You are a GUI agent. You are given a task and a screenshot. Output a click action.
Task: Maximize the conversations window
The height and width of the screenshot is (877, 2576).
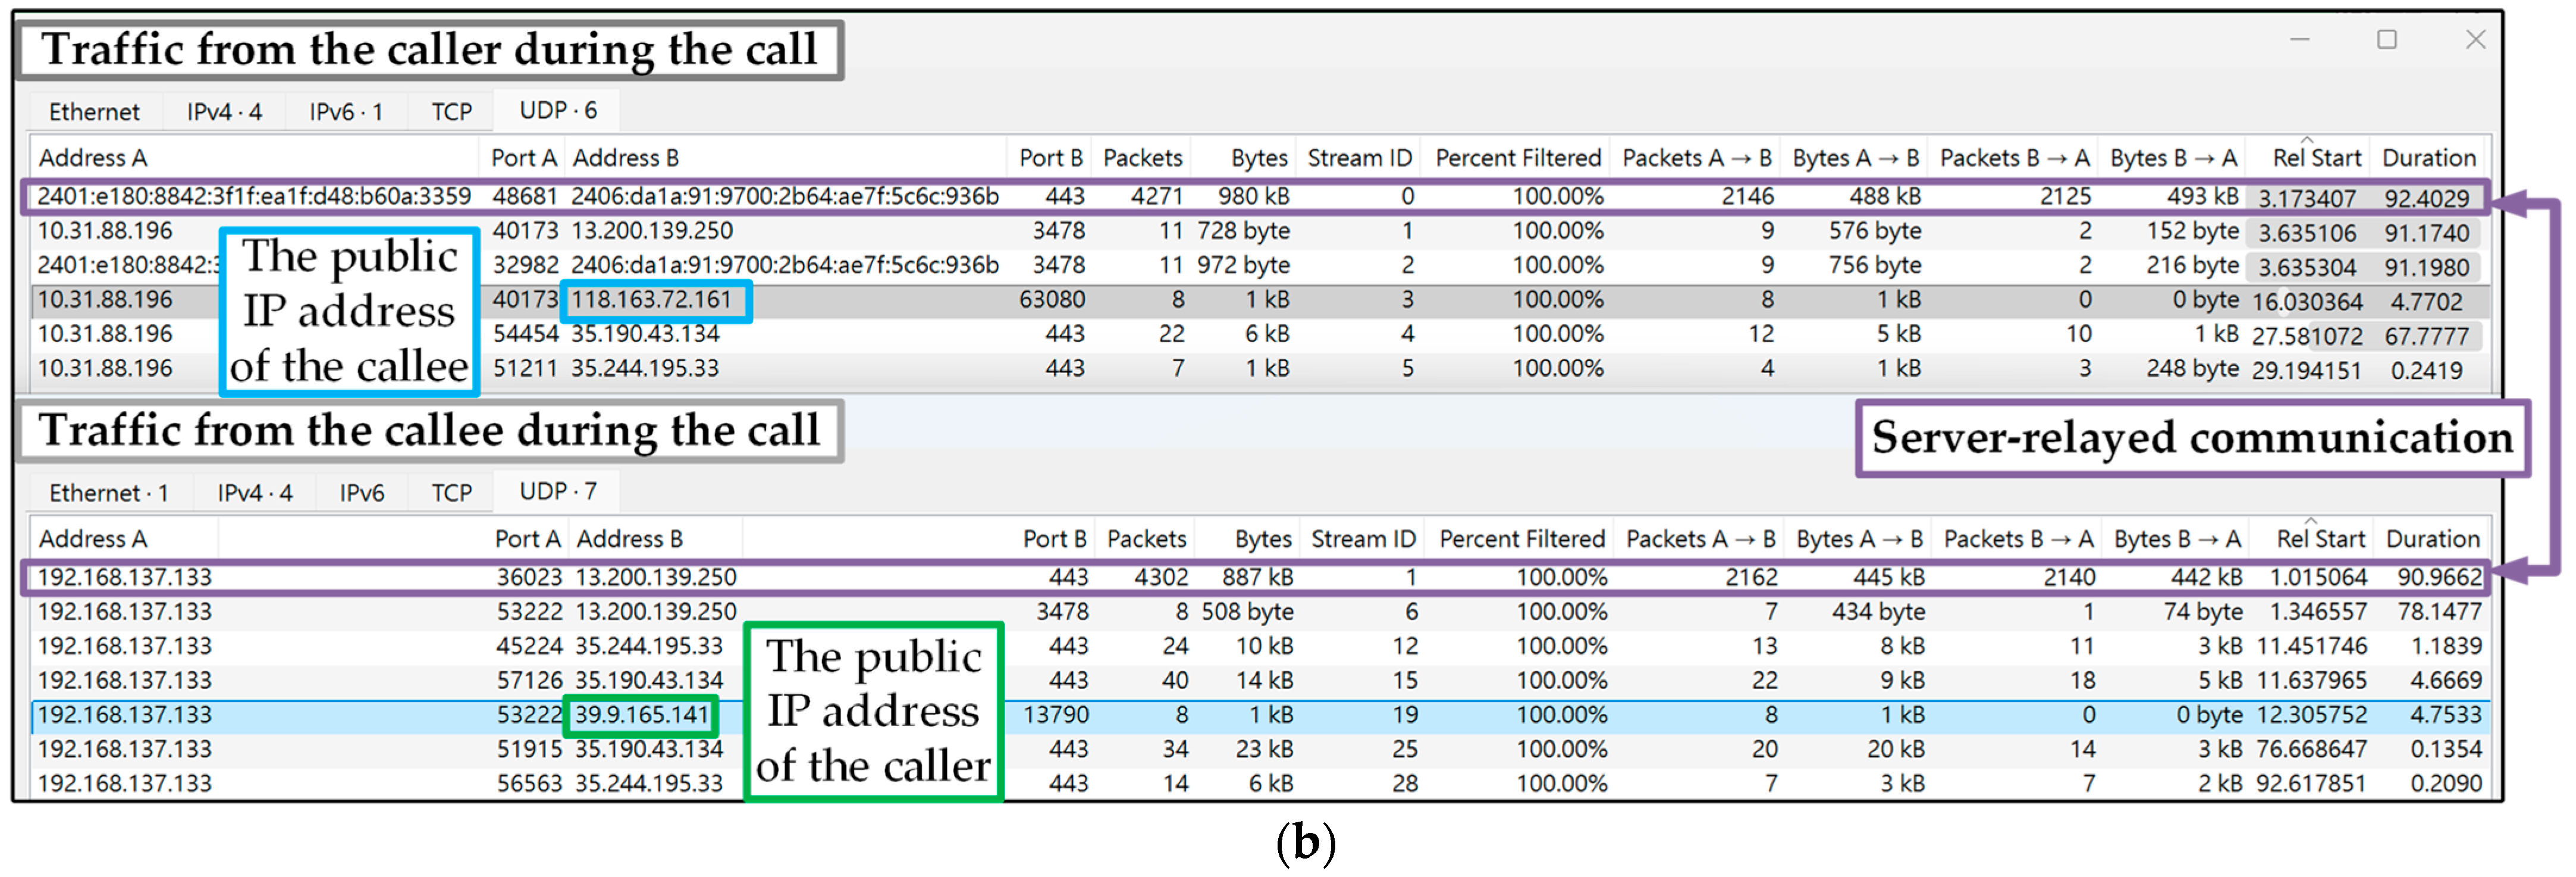[x=2386, y=40]
